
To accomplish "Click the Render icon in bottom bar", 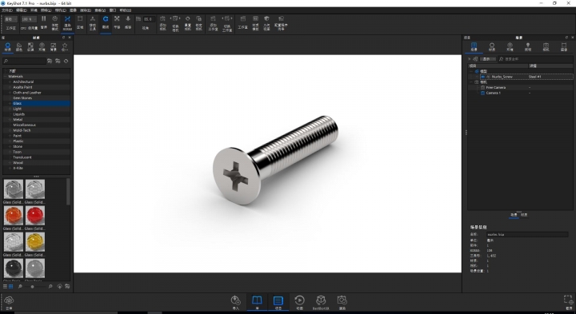I will coord(342,303).
